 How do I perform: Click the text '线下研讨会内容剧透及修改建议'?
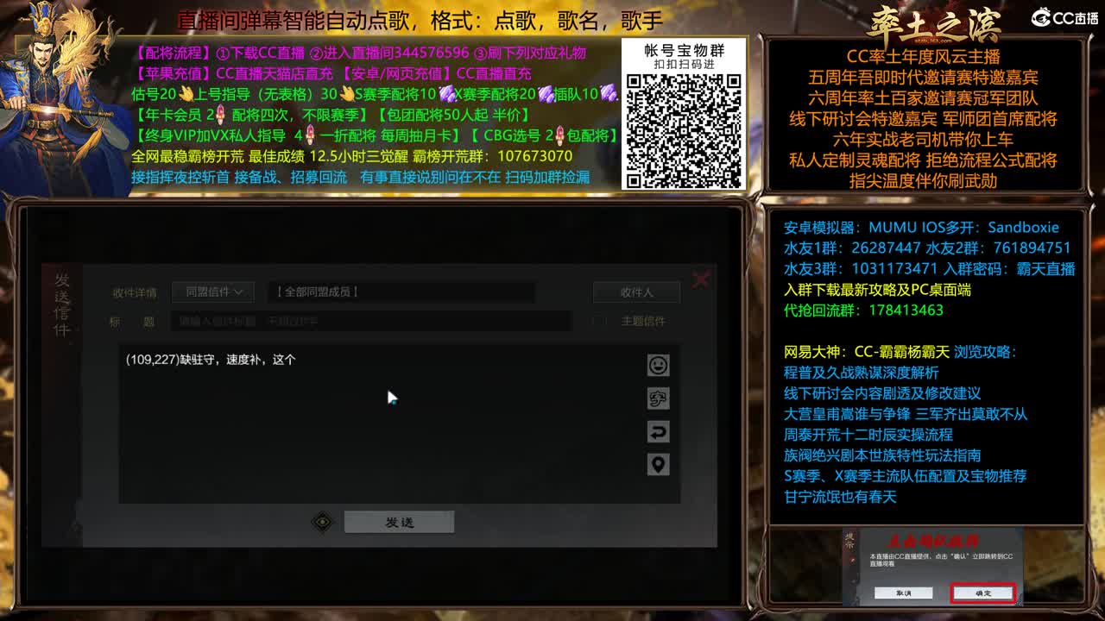coord(882,393)
